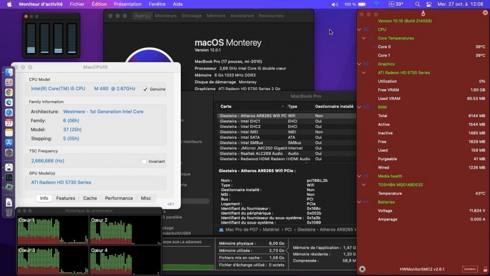Open Assistance tab in About This Mac
This screenshot has height=276, width=490.
(x=242, y=16)
